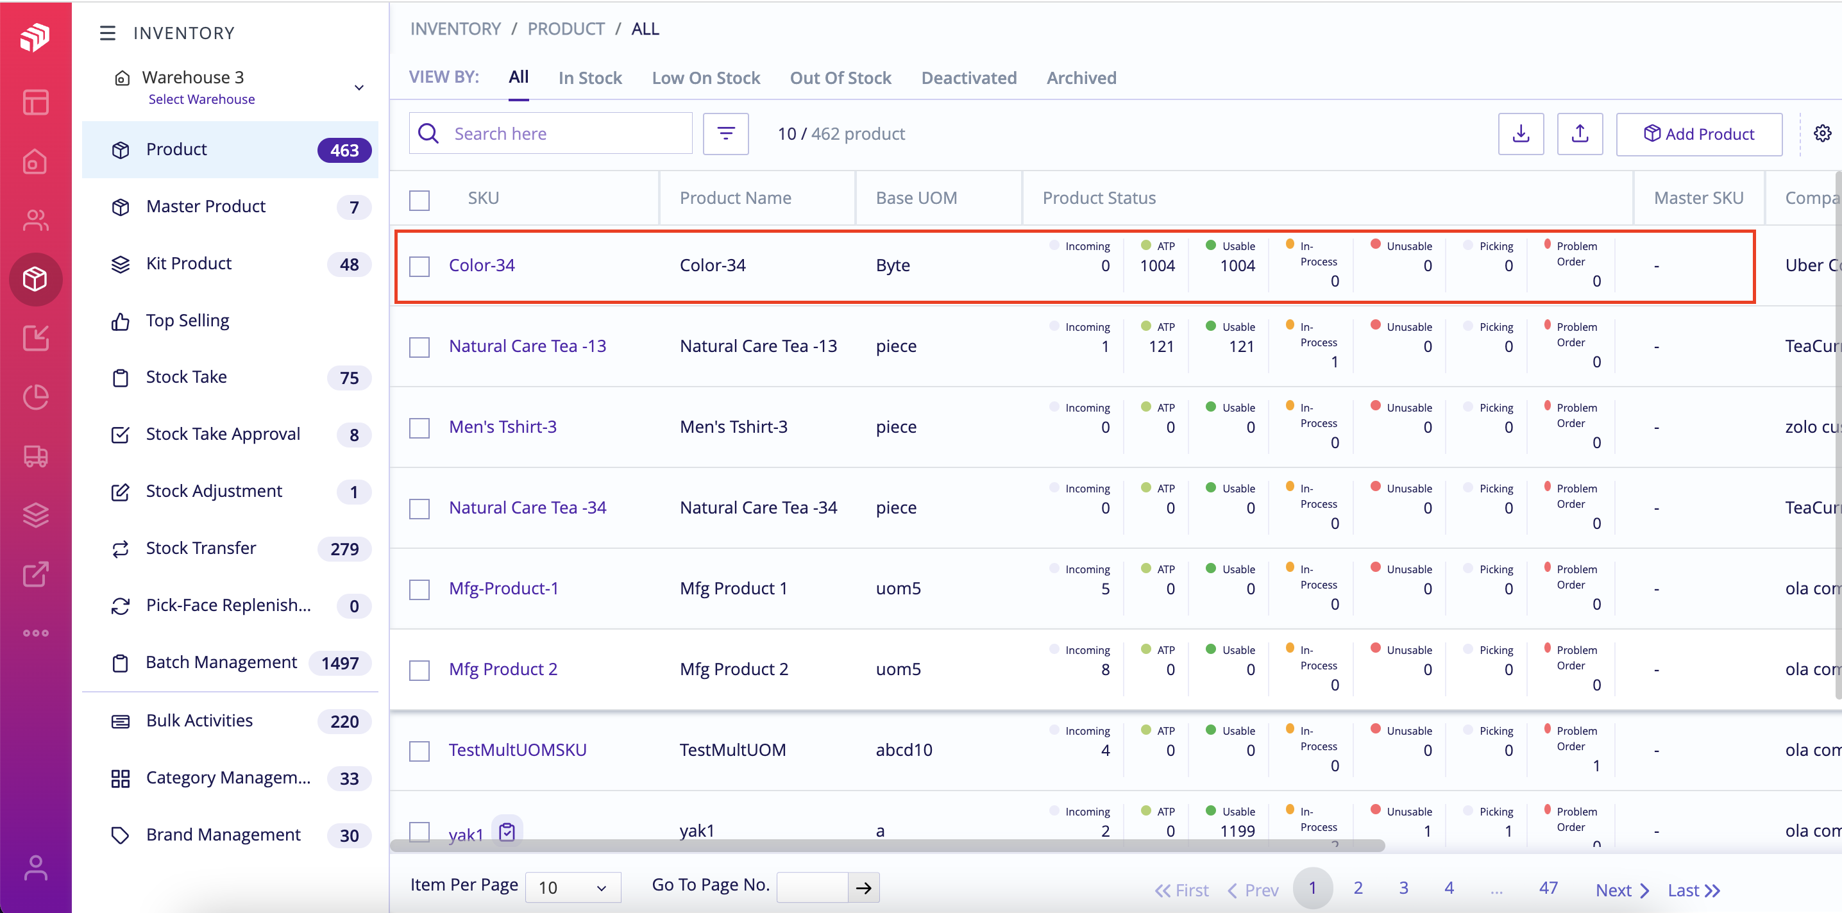Click the Add Product button

[x=1700, y=134]
